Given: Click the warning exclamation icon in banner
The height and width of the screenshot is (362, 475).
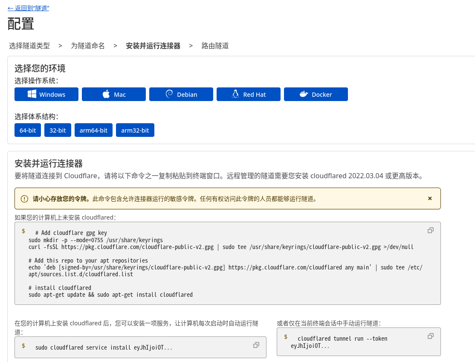Looking at the screenshot, I should [x=24, y=199].
